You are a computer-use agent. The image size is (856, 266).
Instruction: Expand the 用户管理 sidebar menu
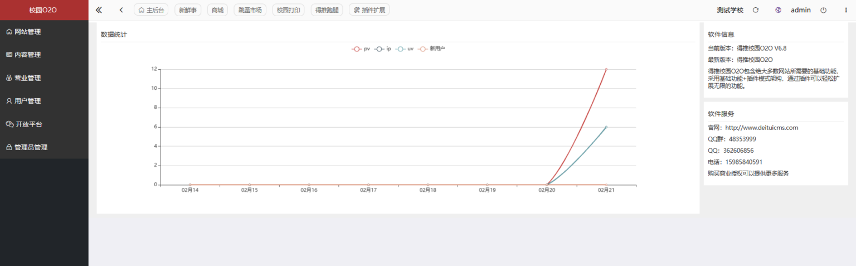tap(27, 101)
